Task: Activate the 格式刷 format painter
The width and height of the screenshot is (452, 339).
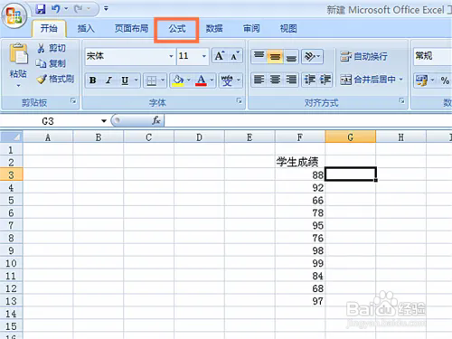Action: click(55, 79)
